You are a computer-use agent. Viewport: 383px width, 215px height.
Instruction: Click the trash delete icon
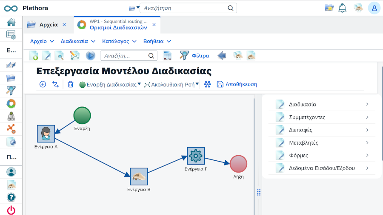click(x=71, y=84)
